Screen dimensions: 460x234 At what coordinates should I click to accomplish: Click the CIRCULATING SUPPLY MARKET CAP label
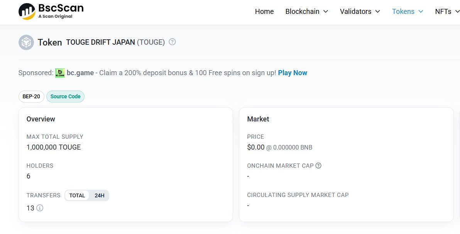pos(298,195)
